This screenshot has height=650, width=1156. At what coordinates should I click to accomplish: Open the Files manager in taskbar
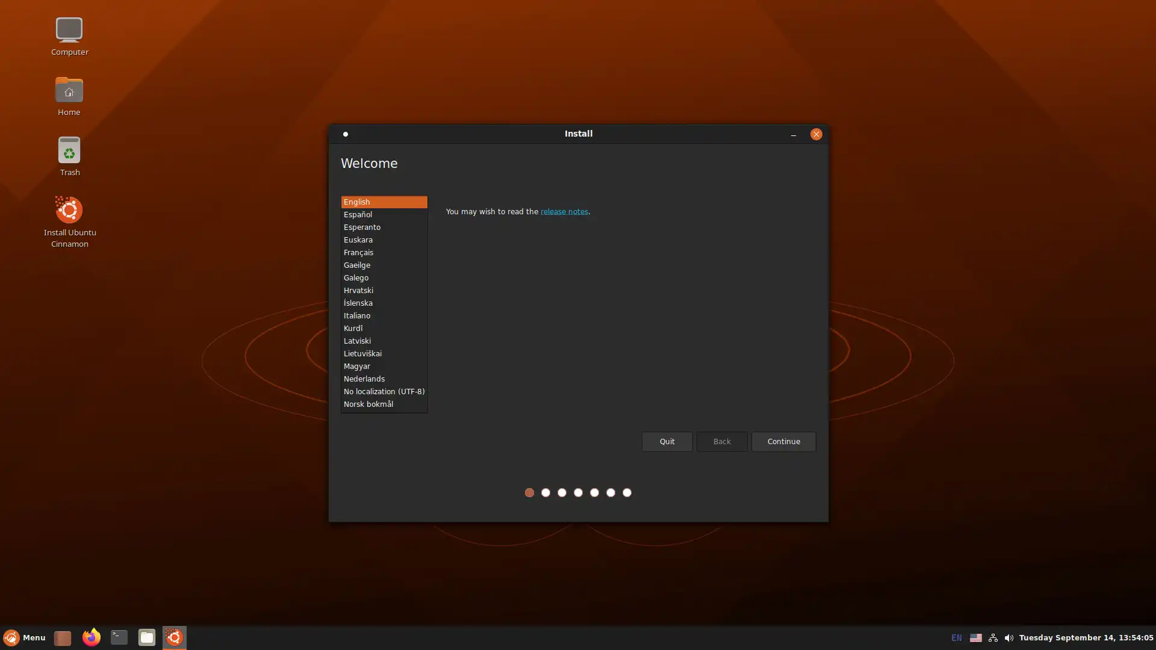[146, 637]
